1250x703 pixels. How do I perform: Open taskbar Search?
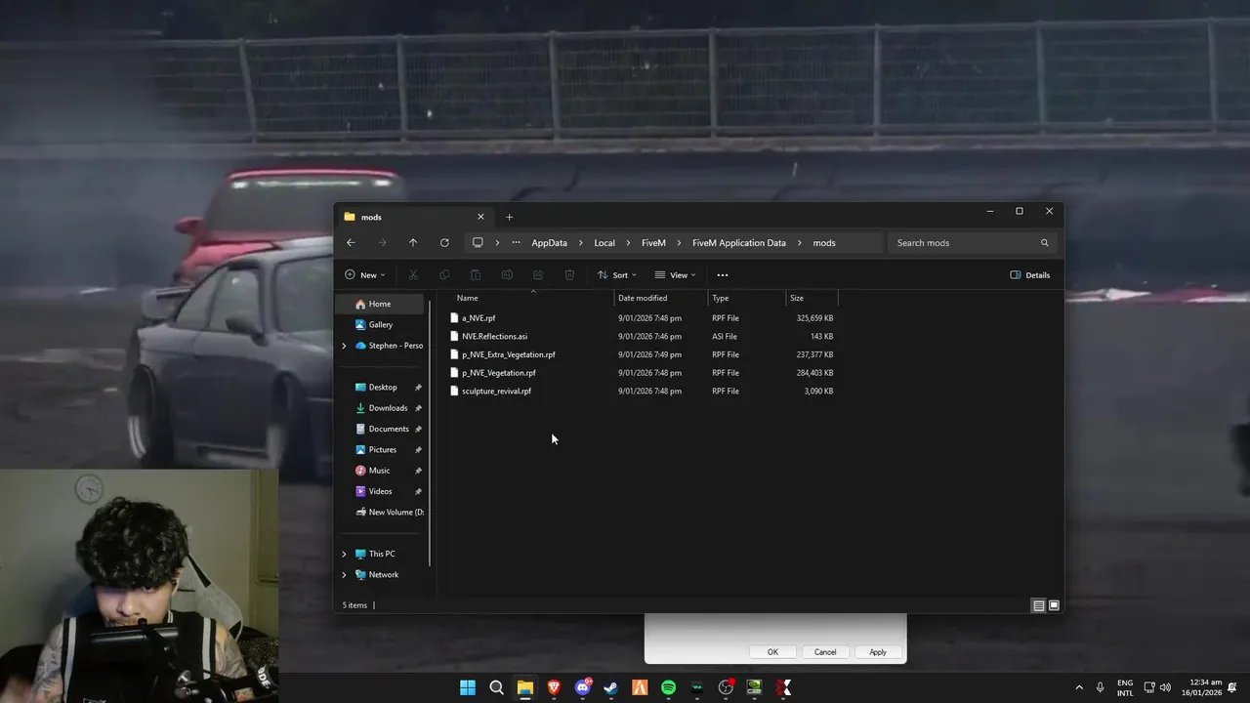[496, 687]
